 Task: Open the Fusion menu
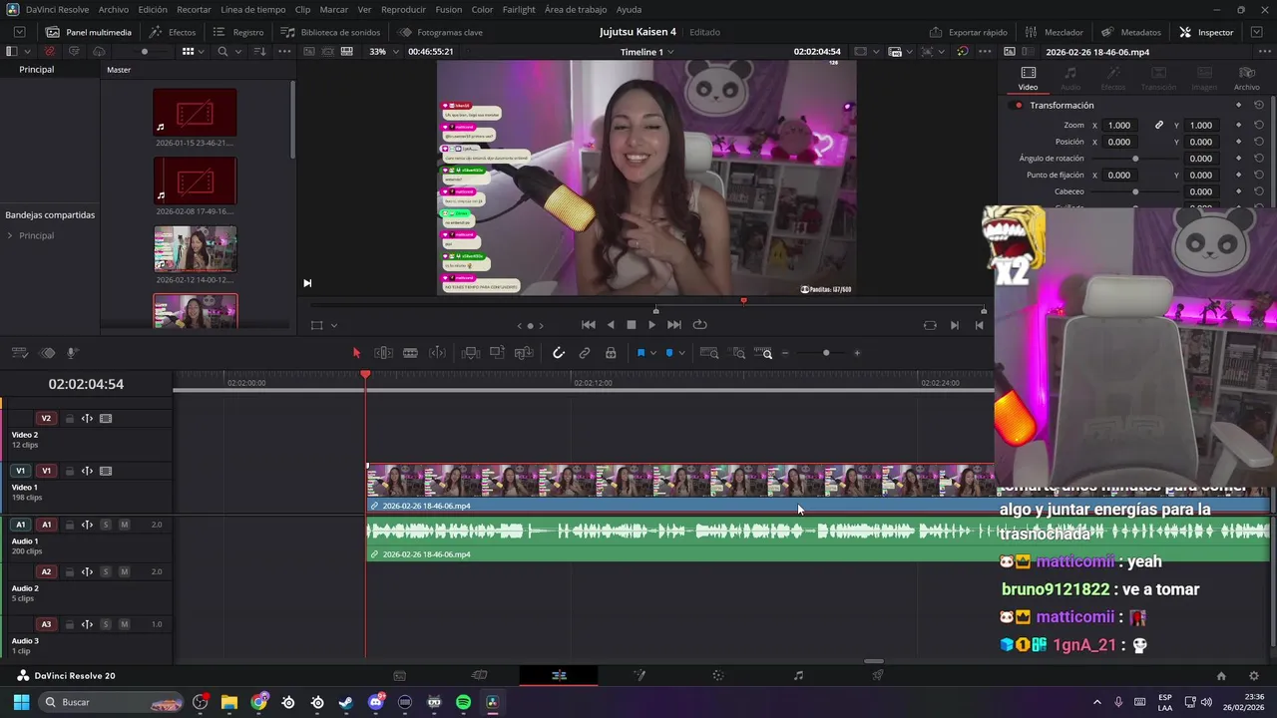coord(449,9)
